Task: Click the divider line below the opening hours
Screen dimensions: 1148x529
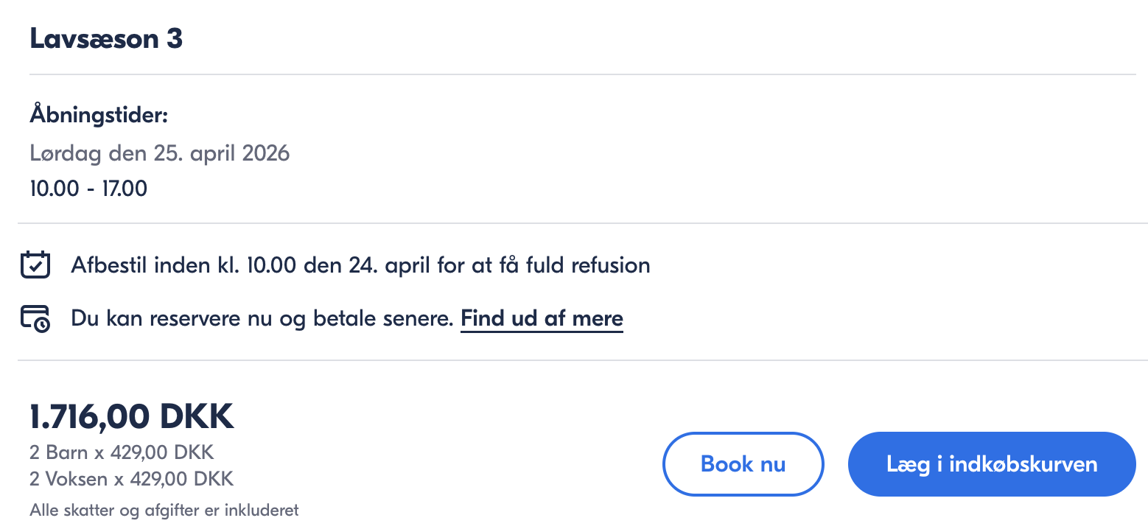Action: 582,223
